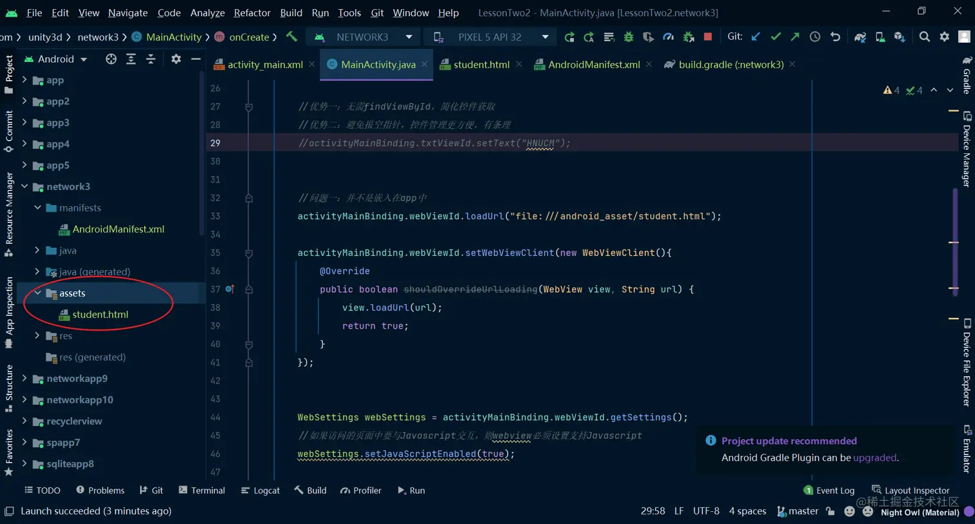Expand the recyclerview module
This screenshot has width=975, height=524.
click(25, 421)
